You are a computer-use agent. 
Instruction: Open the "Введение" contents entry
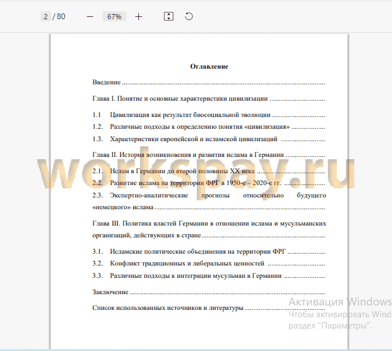[209, 82]
